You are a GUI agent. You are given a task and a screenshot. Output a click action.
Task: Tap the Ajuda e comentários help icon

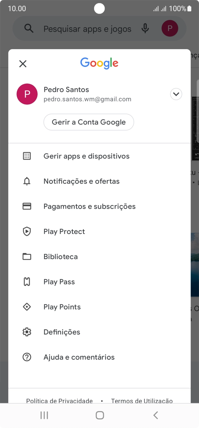[27, 357]
